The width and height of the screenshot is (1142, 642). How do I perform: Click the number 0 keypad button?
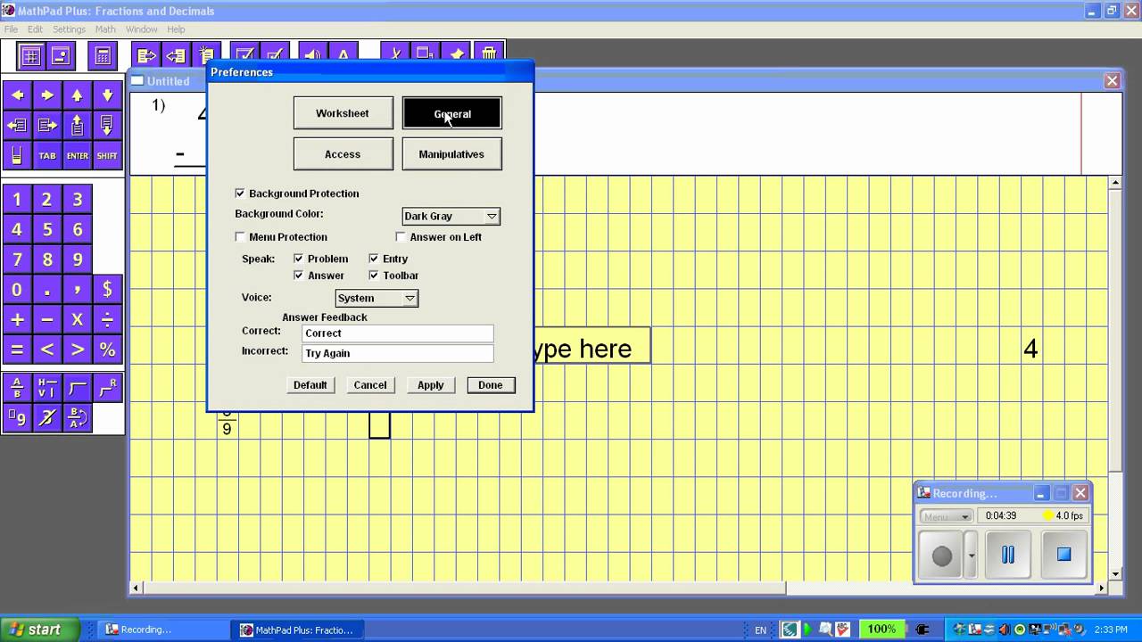(x=17, y=290)
